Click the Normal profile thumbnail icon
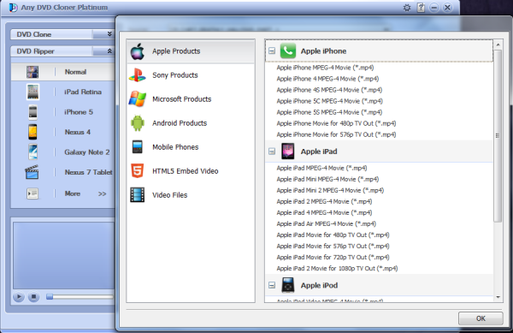This screenshot has height=333, width=513. pos(32,72)
